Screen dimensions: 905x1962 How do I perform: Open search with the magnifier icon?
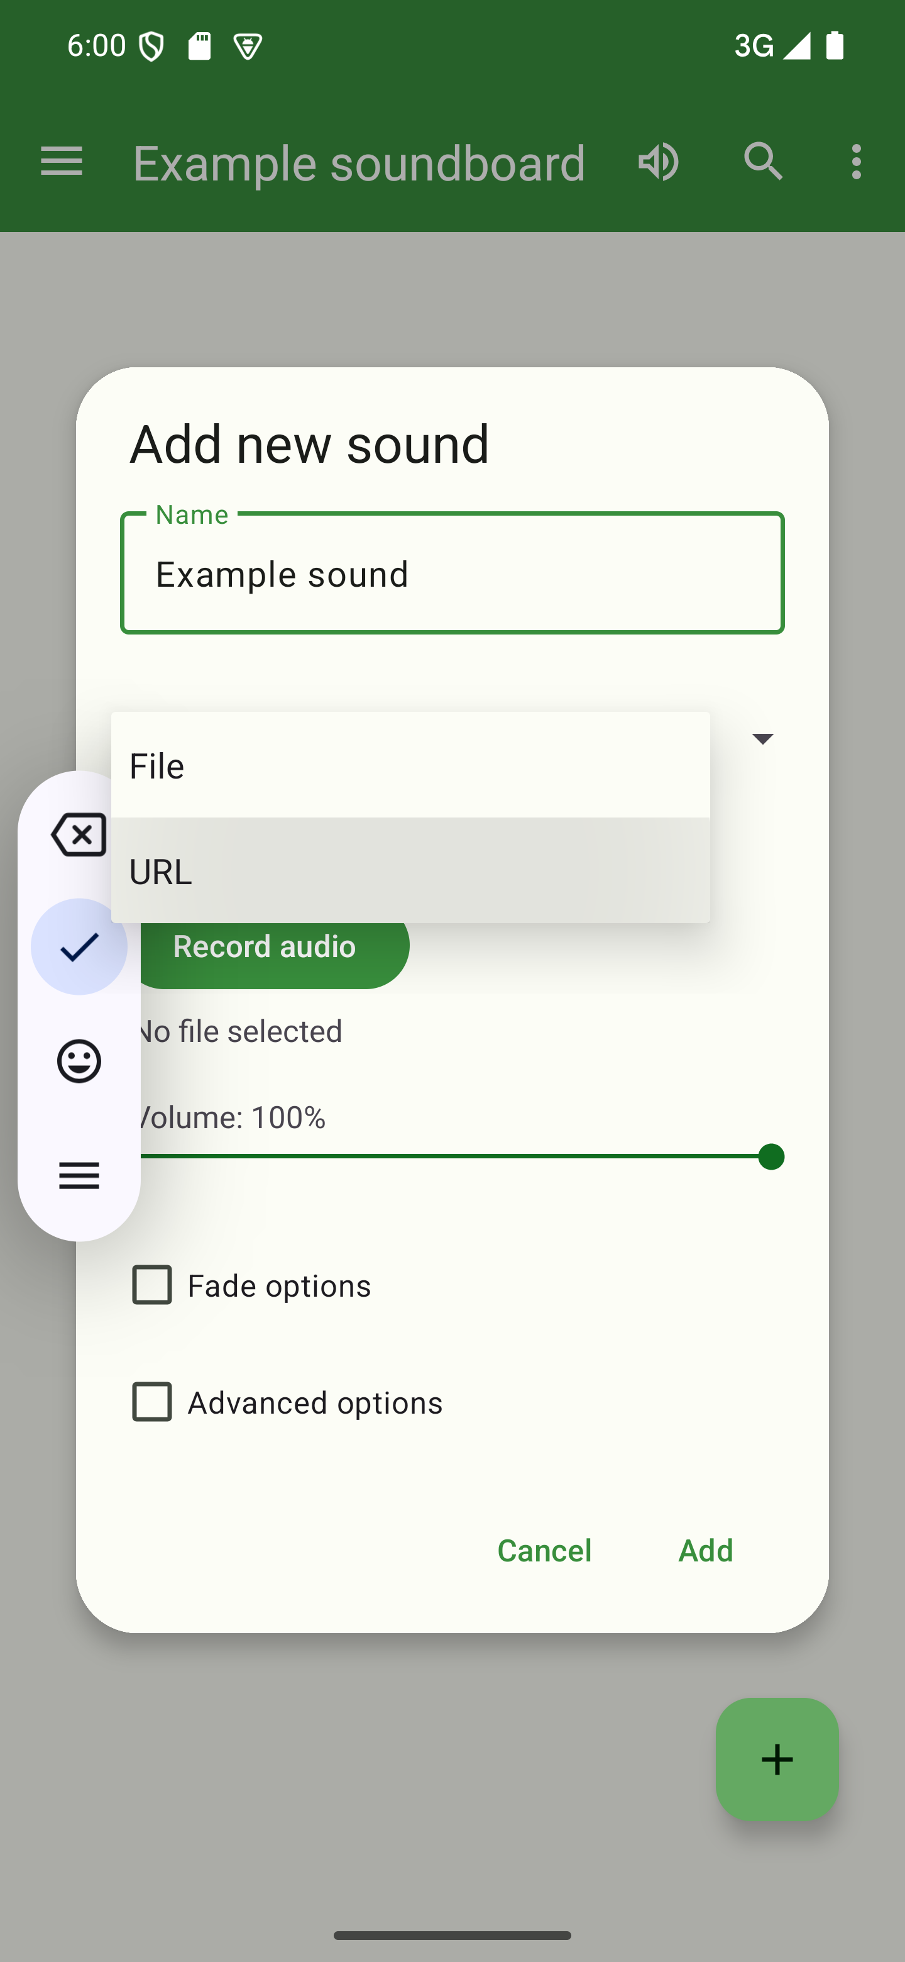point(764,162)
